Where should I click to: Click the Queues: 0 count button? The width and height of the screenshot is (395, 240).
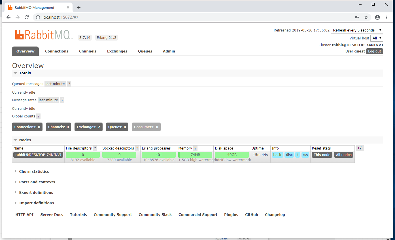point(117,127)
